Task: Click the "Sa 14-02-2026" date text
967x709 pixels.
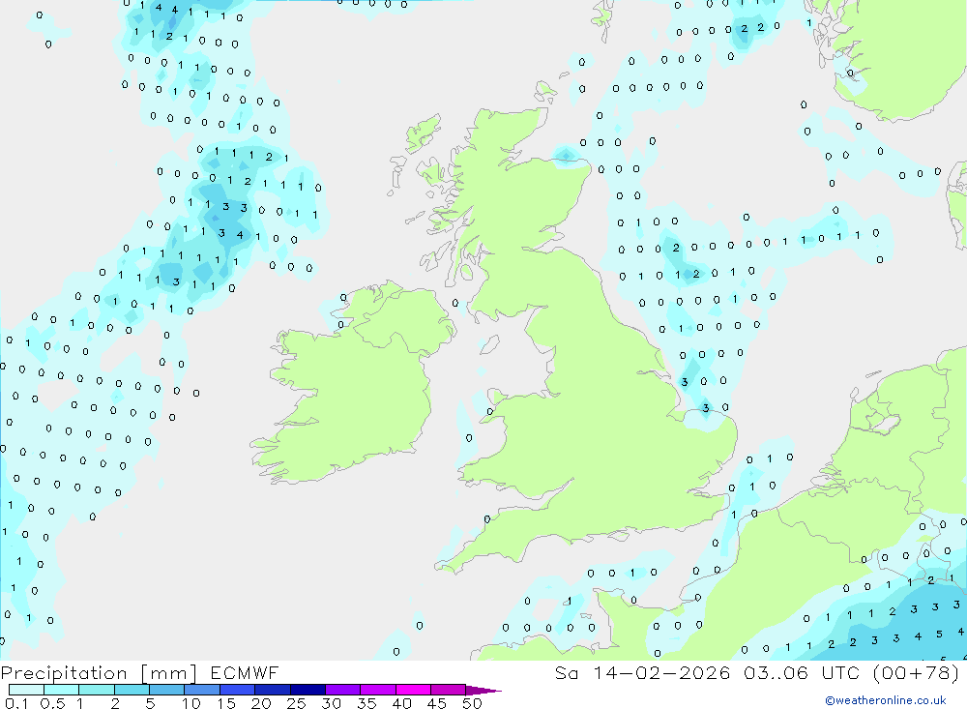Action: pos(642,672)
